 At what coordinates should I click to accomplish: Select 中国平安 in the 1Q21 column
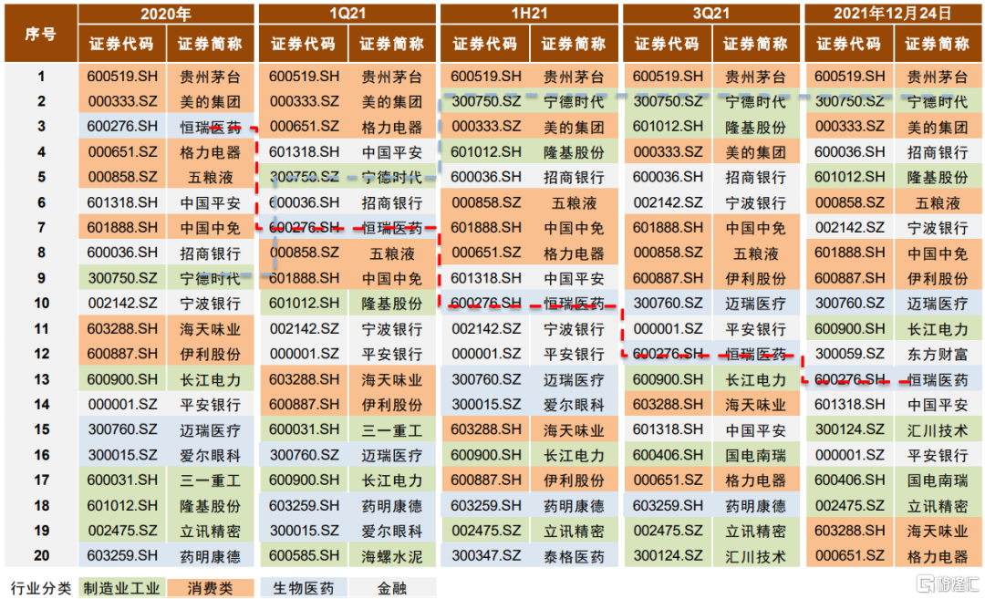392,152
